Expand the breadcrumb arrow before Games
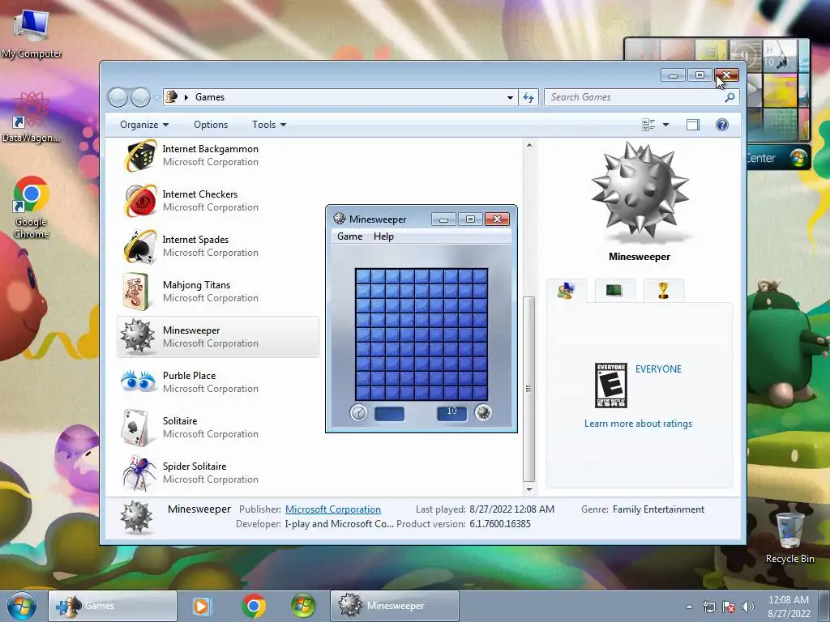 pos(186,97)
